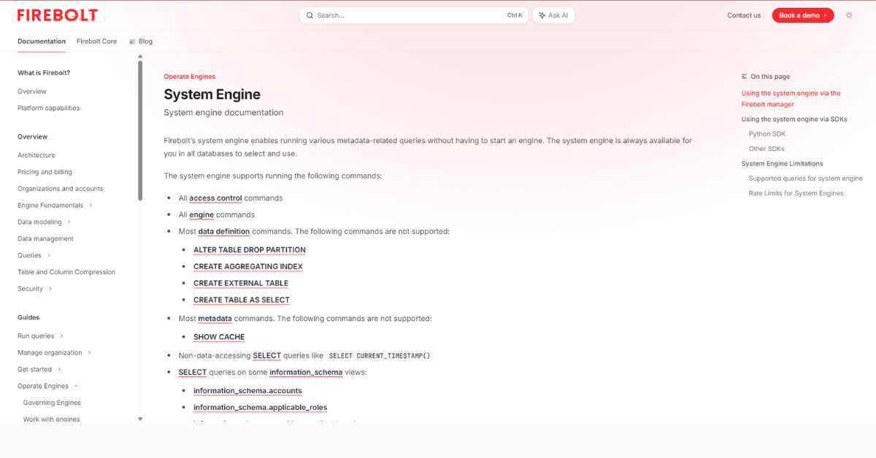Expand Get started chevron
The width and height of the screenshot is (876, 458).
pos(59,370)
